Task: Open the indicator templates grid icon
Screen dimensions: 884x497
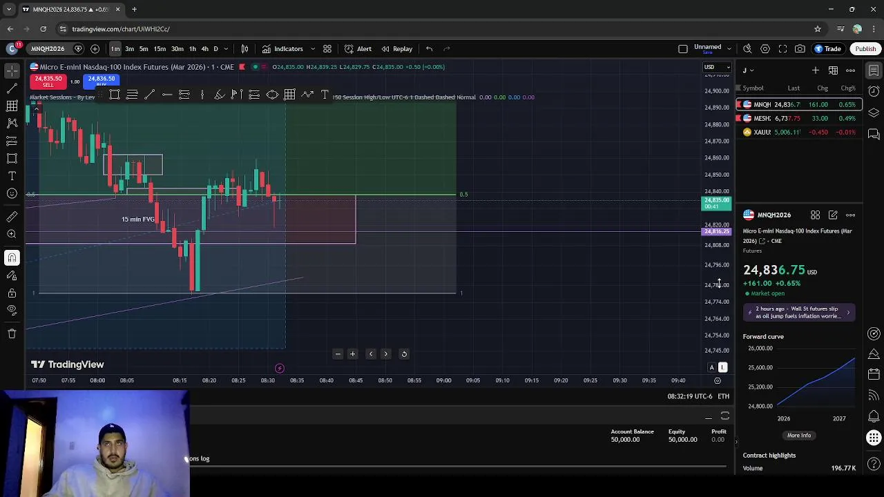Action: pyautogui.click(x=327, y=49)
